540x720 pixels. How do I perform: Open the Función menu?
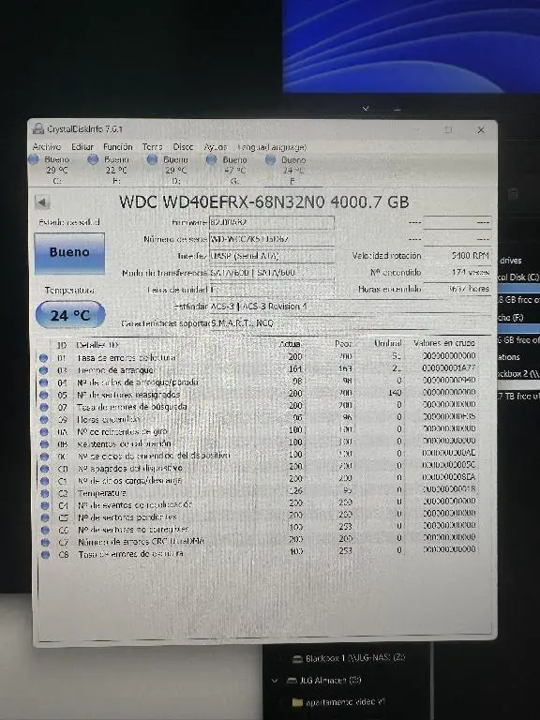pyautogui.click(x=117, y=146)
